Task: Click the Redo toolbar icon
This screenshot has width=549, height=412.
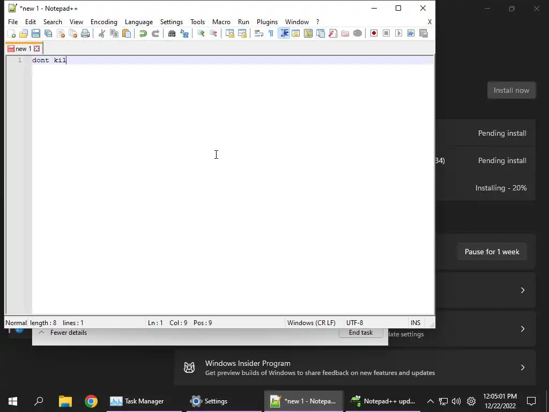Action: [155, 33]
